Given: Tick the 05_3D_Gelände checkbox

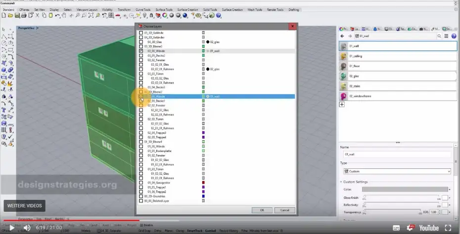Looking at the screenshot, I should coord(141,33).
